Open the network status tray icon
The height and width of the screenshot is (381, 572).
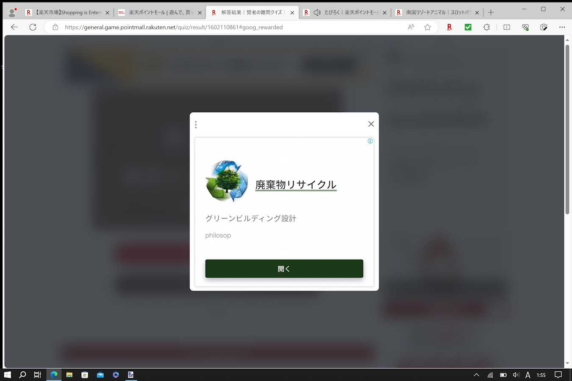tap(490, 375)
